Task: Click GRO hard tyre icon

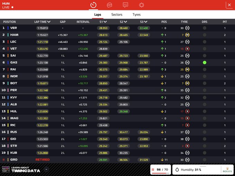Action: tap(187, 160)
